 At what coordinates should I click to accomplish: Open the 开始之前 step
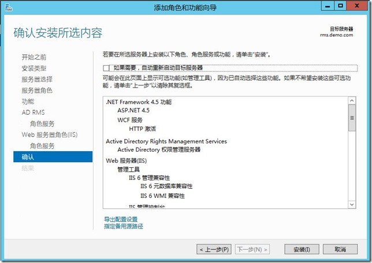(x=34, y=57)
